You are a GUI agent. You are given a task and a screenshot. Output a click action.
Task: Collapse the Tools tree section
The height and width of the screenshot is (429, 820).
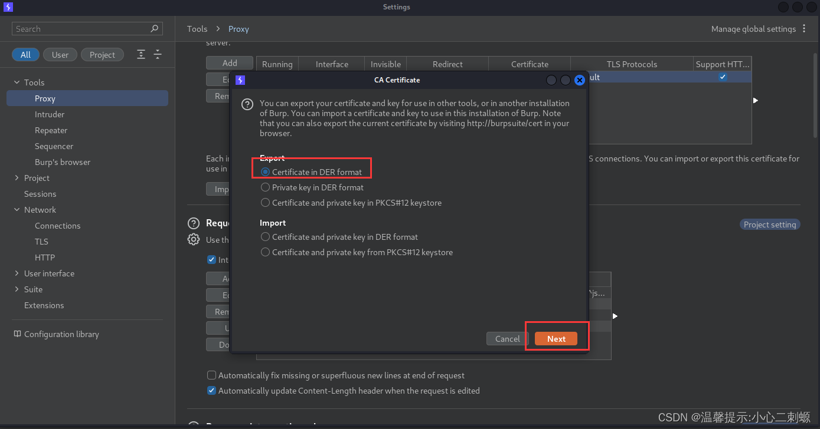(17, 82)
